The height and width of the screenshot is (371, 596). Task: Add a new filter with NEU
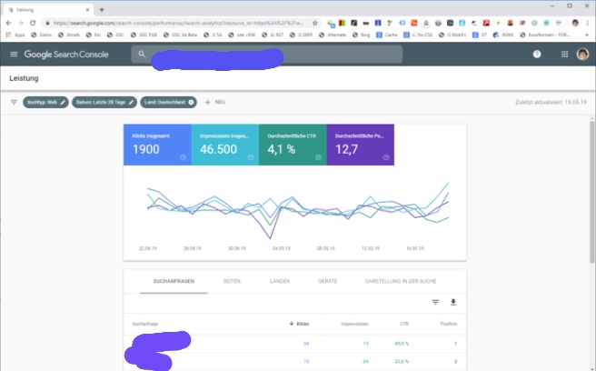pos(215,102)
